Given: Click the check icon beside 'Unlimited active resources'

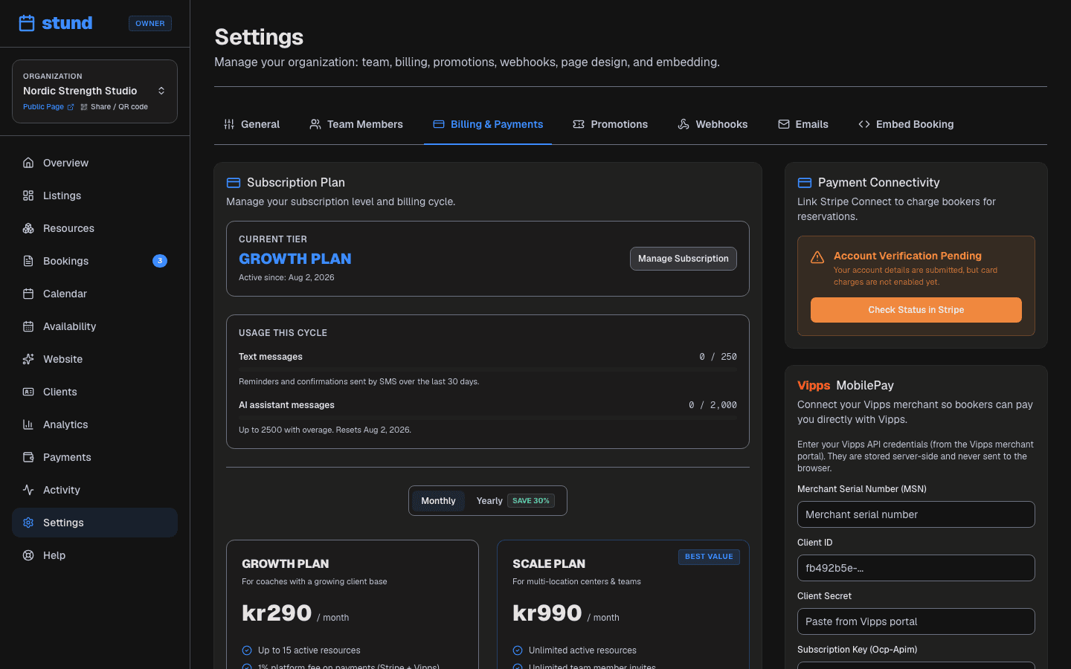Looking at the screenshot, I should 518,650.
